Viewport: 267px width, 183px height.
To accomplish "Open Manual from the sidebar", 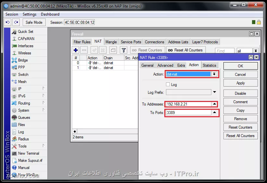I will [24, 168].
